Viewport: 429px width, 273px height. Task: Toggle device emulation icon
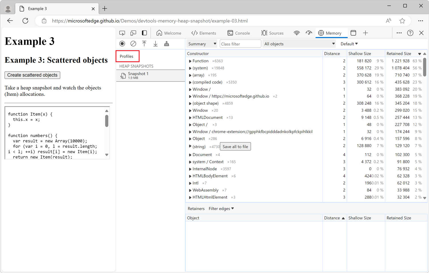133,33
